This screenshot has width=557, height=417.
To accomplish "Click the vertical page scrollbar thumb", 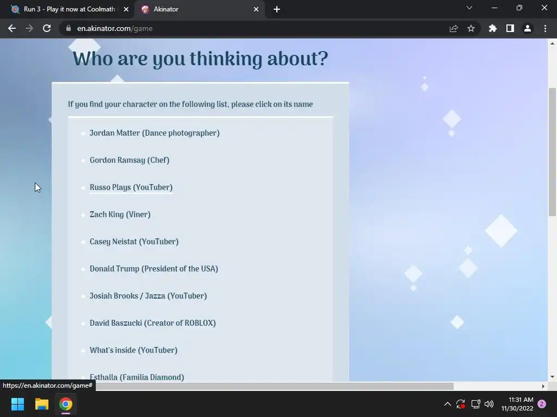I will pyautogui.click(x=552, y=152).
